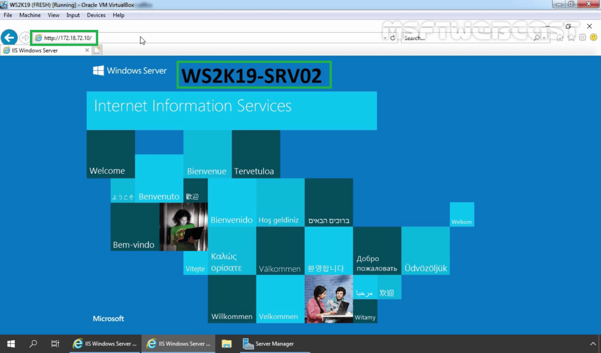This screenshot has width=601, height=353.
Task: Open the Machine menu
Action: point(30,15)
